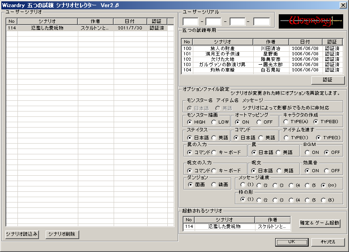This screenshot has height=252, width=349.
Task: Focus fourth user serial input box
Action: click(262, 22)
